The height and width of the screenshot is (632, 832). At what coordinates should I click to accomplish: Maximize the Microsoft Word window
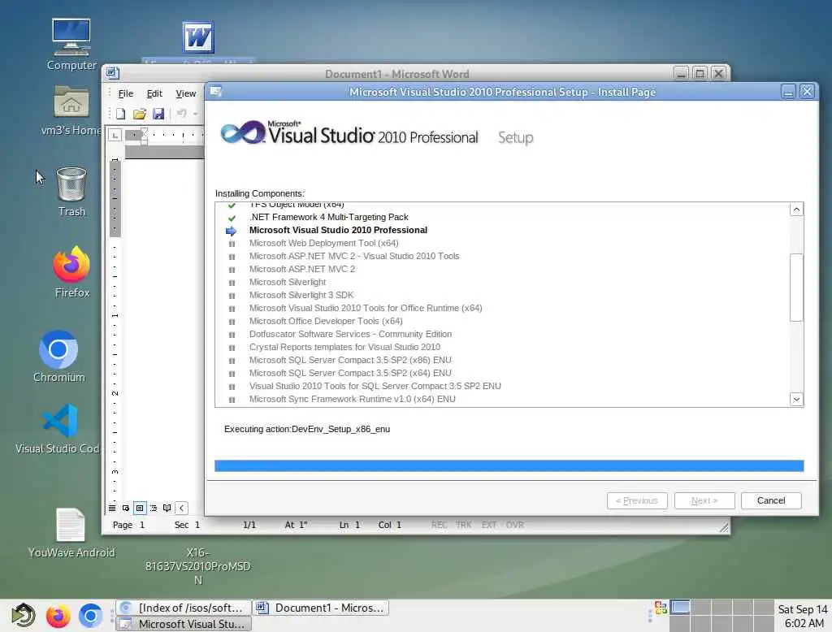[700, 73]
